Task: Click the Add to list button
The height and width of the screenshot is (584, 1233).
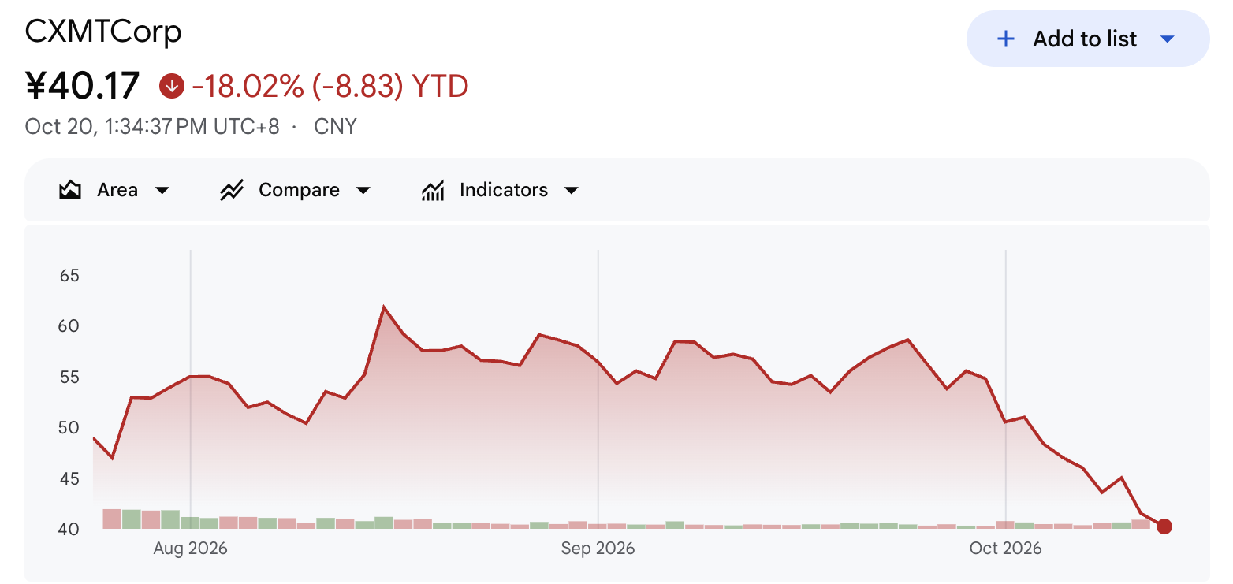Action: tap(1088, 39)
